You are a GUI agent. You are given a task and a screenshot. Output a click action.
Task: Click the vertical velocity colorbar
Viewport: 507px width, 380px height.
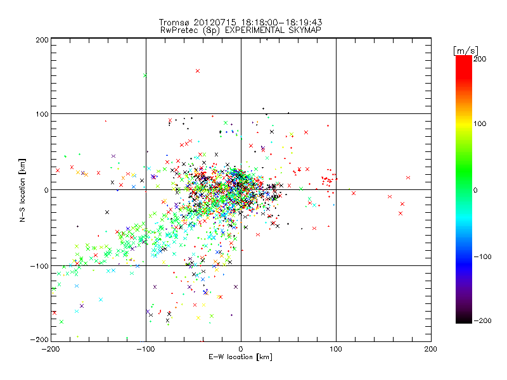(x=464, y=189)
